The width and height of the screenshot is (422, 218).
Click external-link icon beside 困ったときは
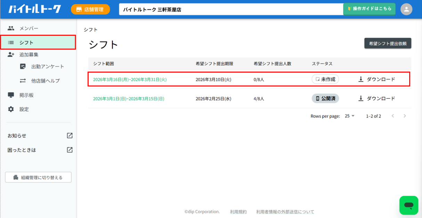coord(70,150)
